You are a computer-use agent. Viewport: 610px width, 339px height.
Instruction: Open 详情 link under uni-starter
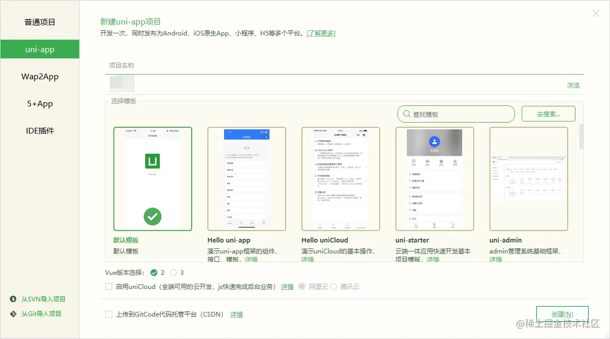(x=433, y=259)
